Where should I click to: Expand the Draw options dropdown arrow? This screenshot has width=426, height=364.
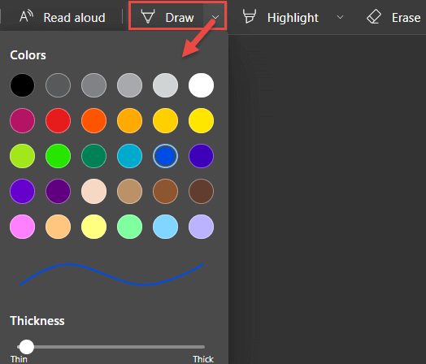tap(215, 17)
